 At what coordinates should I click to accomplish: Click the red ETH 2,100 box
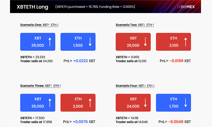174,42
